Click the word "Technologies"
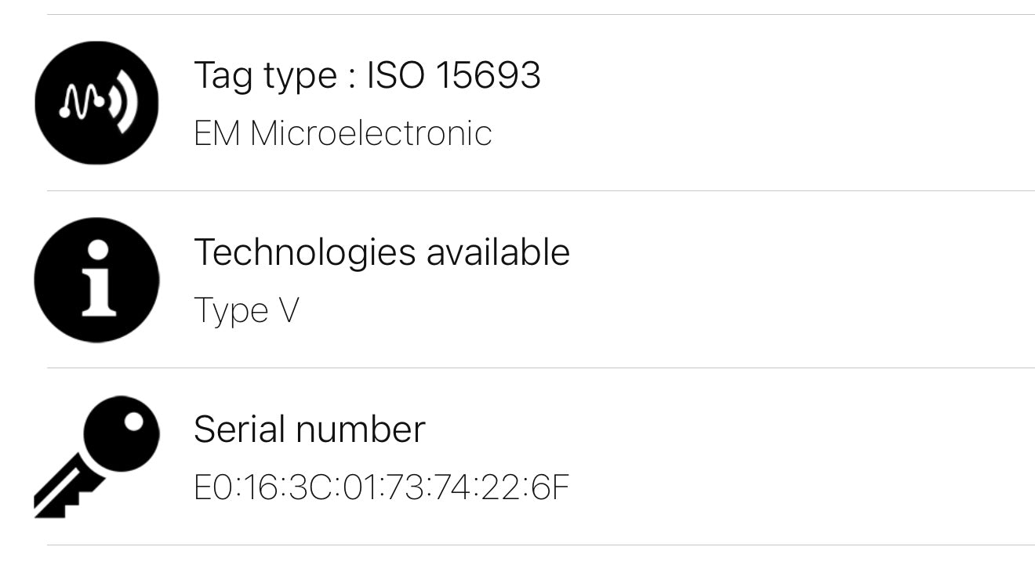This screenshot has width=1035, height=565. (x=305, y=252)
